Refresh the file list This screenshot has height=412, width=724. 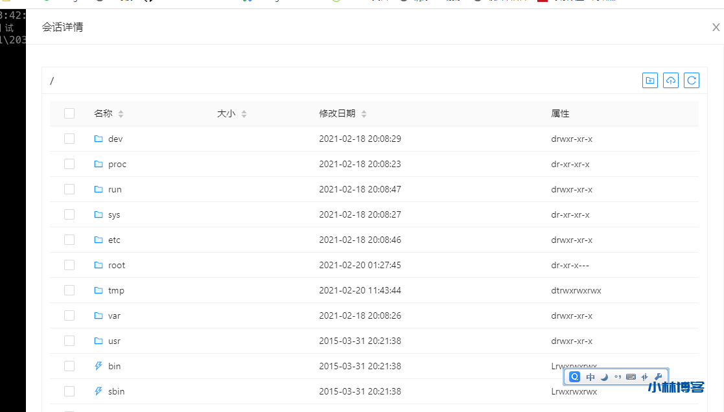tap(692, 80)
